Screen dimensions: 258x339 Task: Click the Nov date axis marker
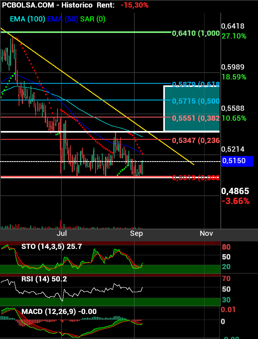(206, 233)
